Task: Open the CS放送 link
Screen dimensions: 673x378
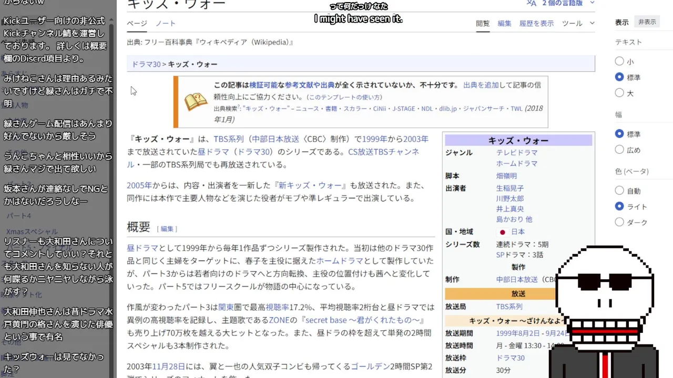Action: tap(360, 152)
